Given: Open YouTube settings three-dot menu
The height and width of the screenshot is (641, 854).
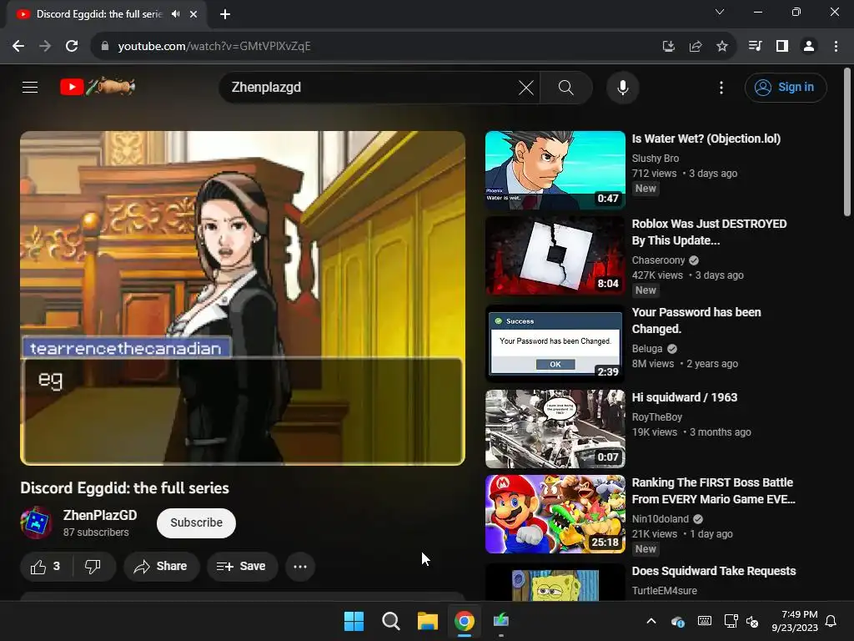Looking at the screenshot, I should (x=721, y=87).
